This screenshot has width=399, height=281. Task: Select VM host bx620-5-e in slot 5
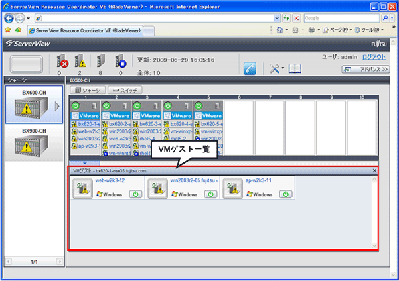click(208, 124)
